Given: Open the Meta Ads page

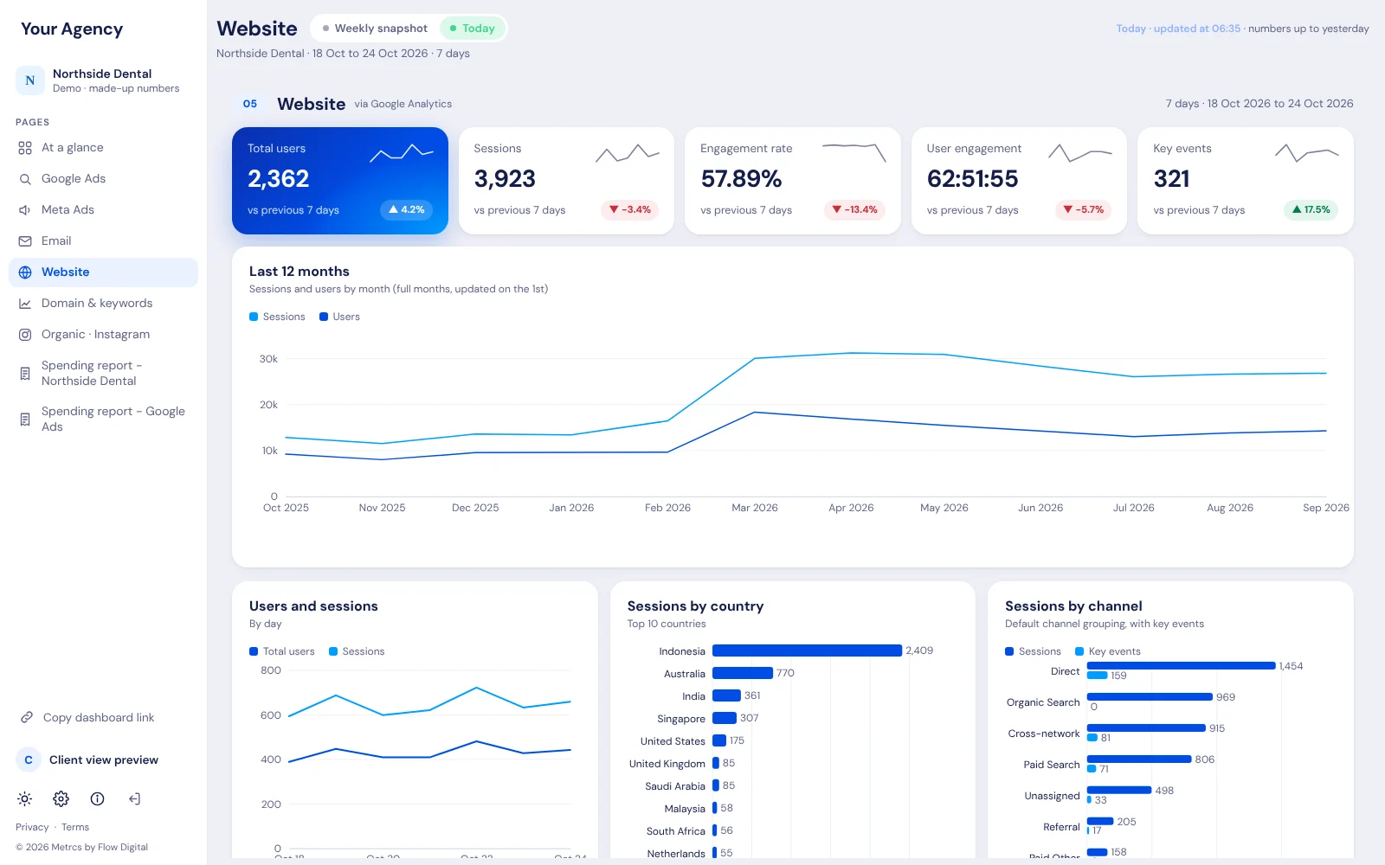Looking at the screenshot, I should (103, 210).
